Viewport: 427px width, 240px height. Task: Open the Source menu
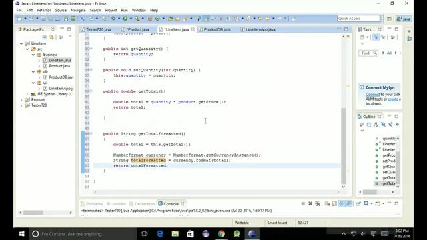point(61,11)
